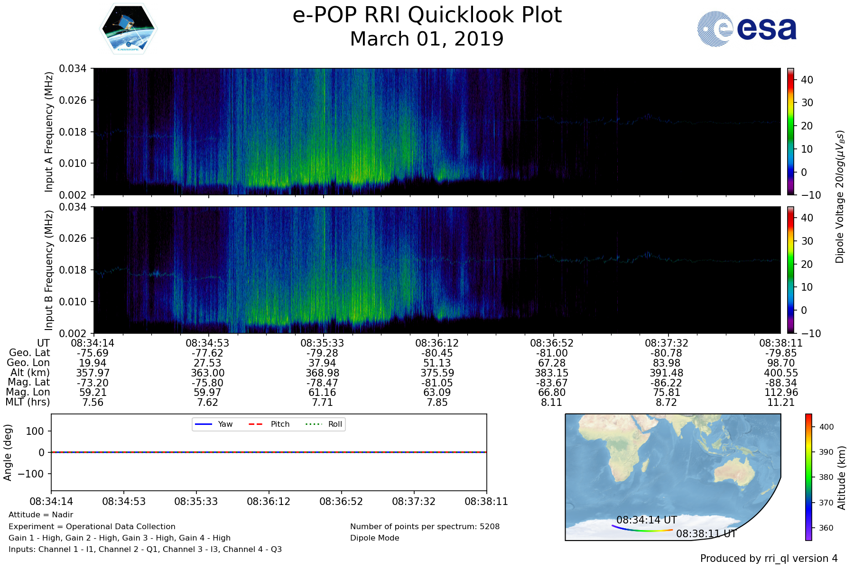Click the 'Dipole Mode' text

[374, 538]
